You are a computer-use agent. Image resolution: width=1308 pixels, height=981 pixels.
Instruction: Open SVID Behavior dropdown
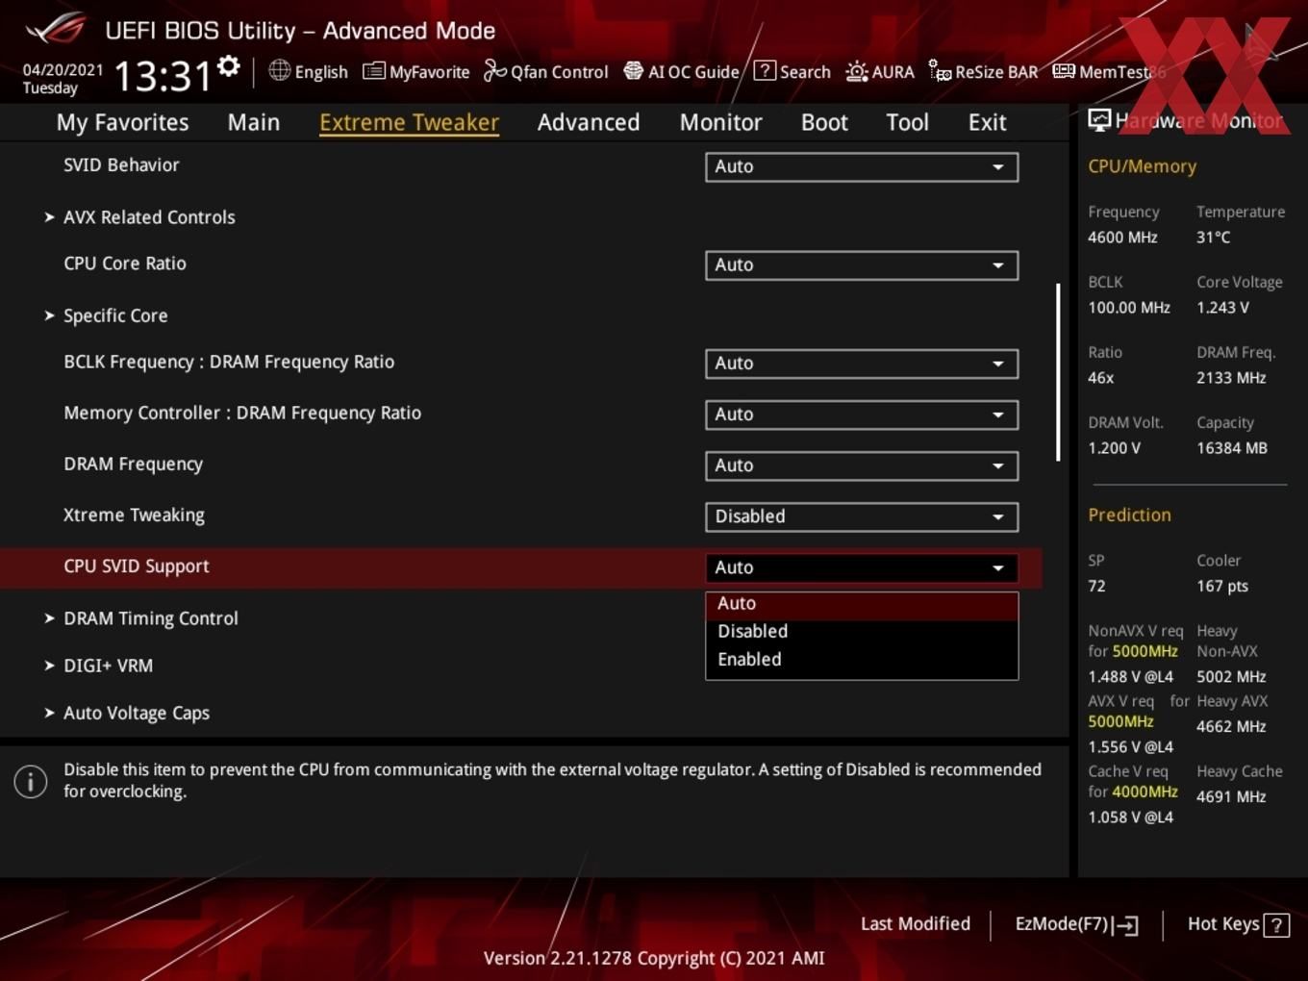point(862,166)
